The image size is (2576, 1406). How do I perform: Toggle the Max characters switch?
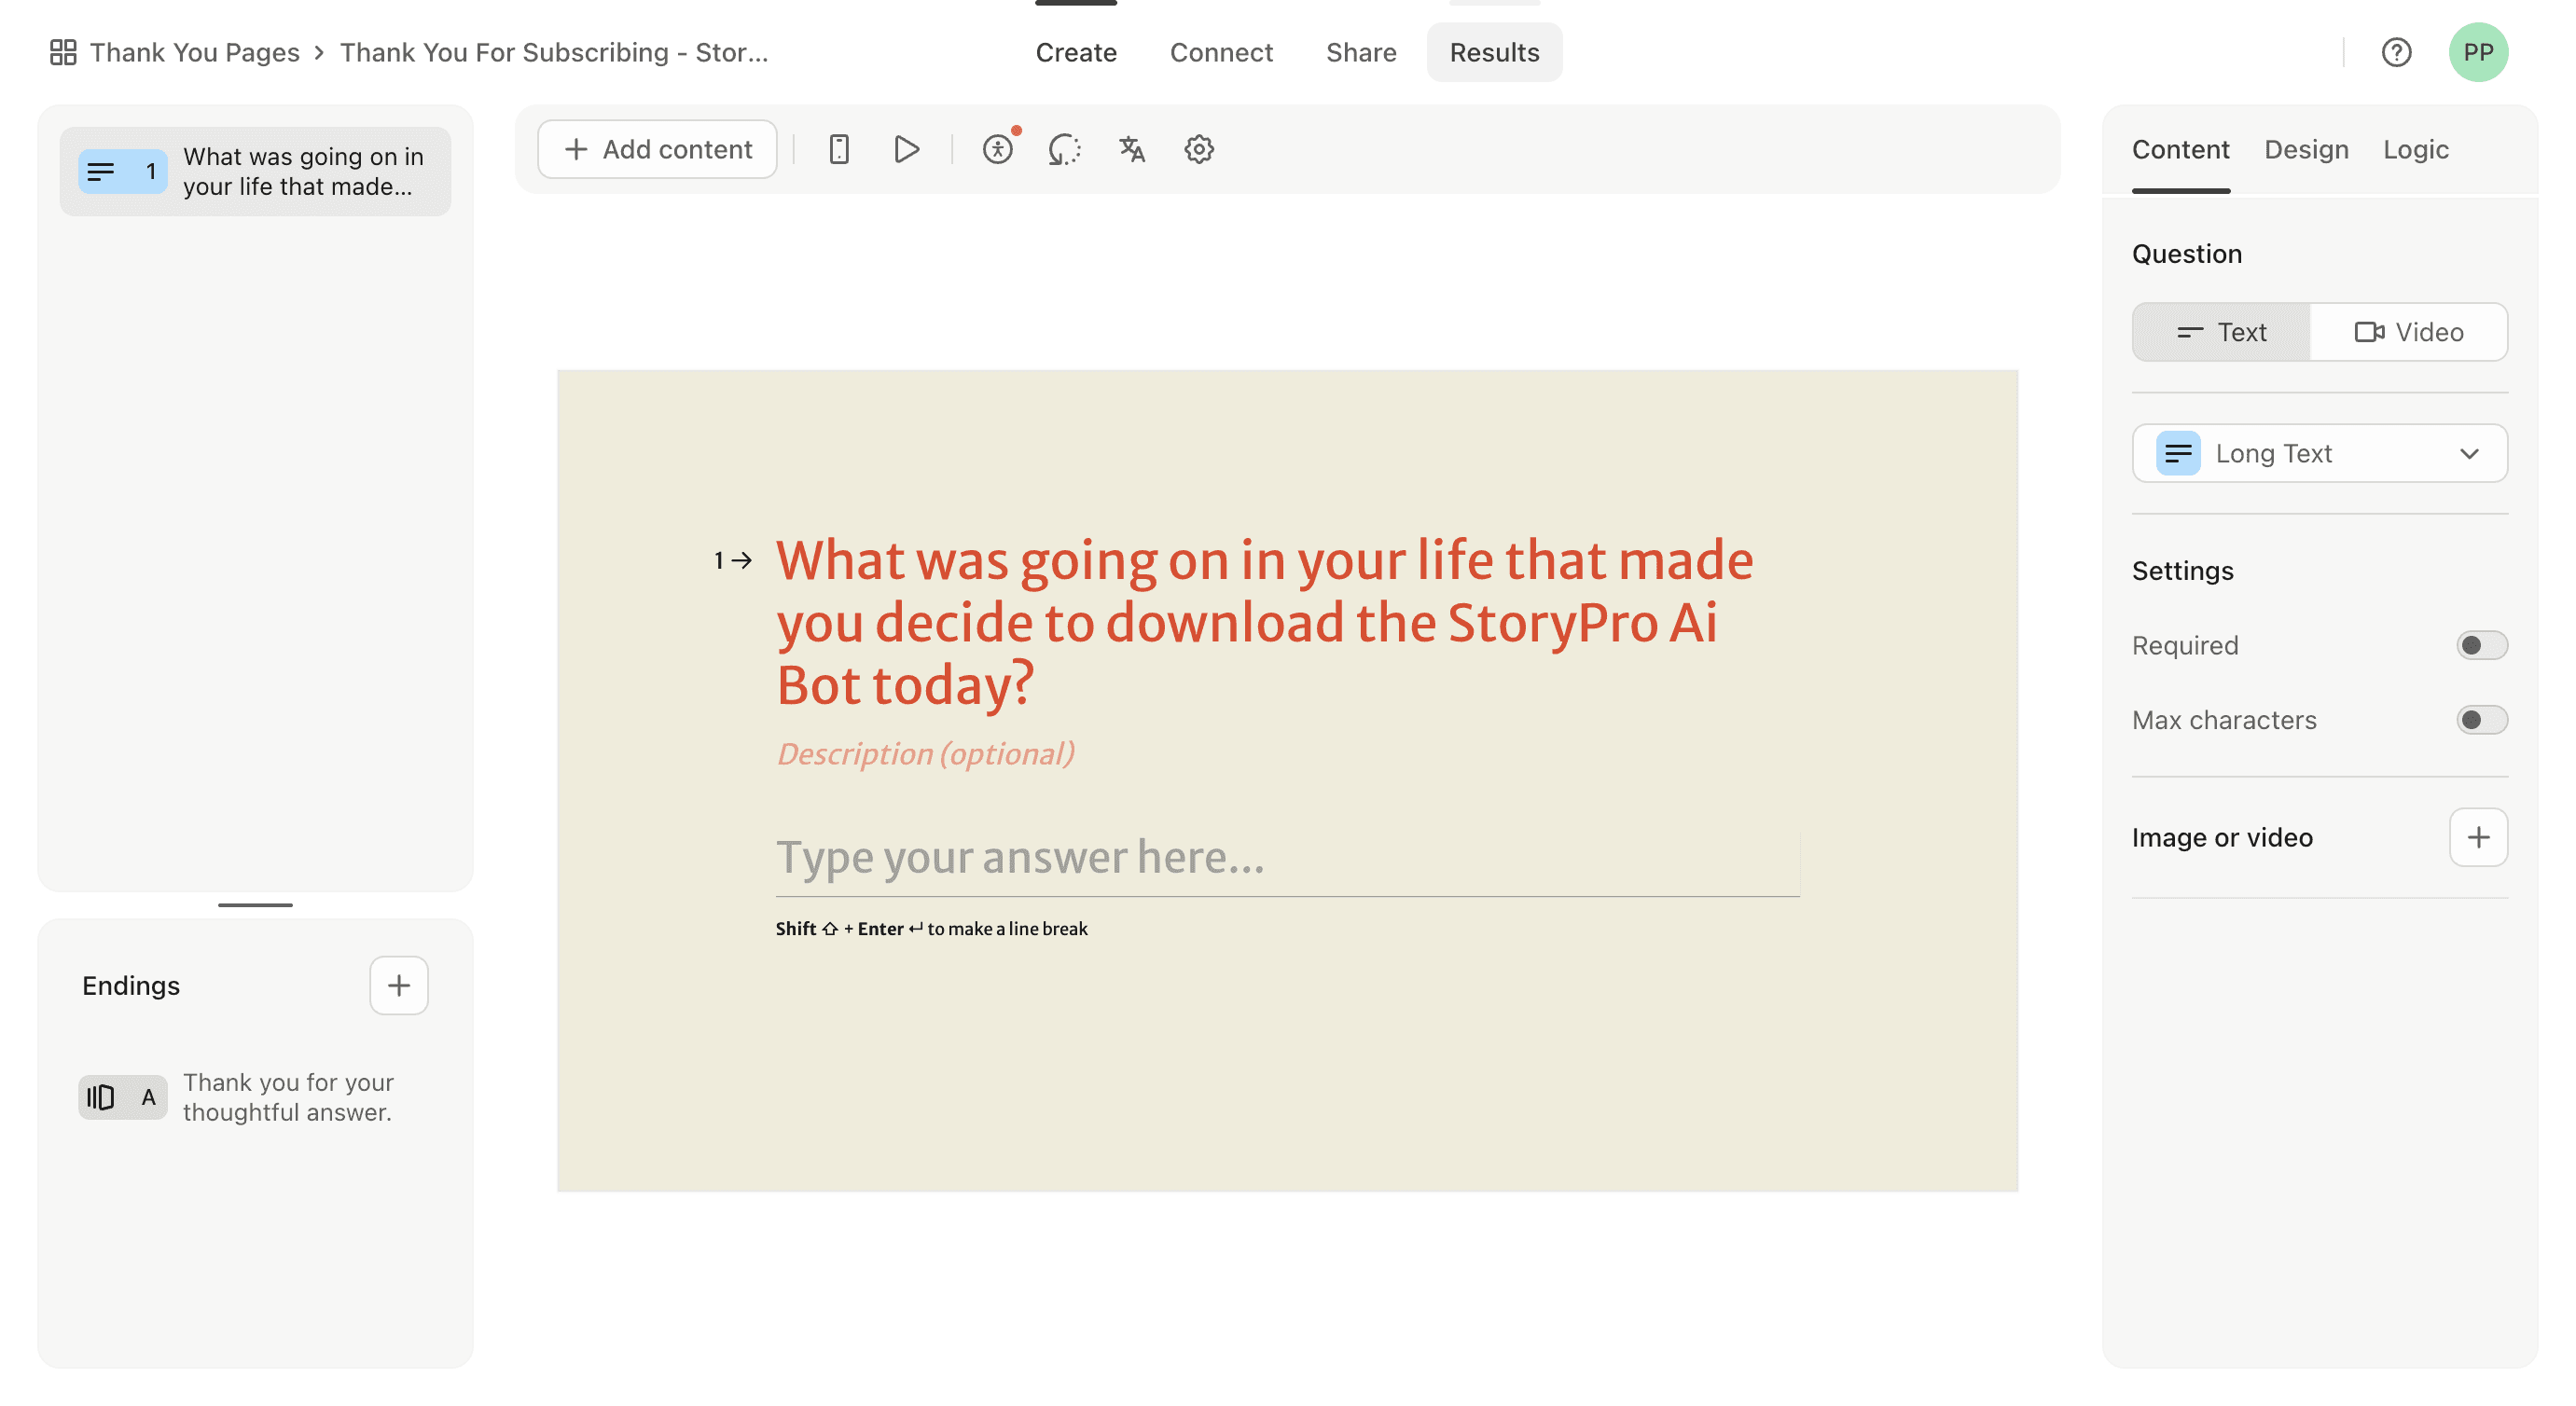coord(2481,719)
